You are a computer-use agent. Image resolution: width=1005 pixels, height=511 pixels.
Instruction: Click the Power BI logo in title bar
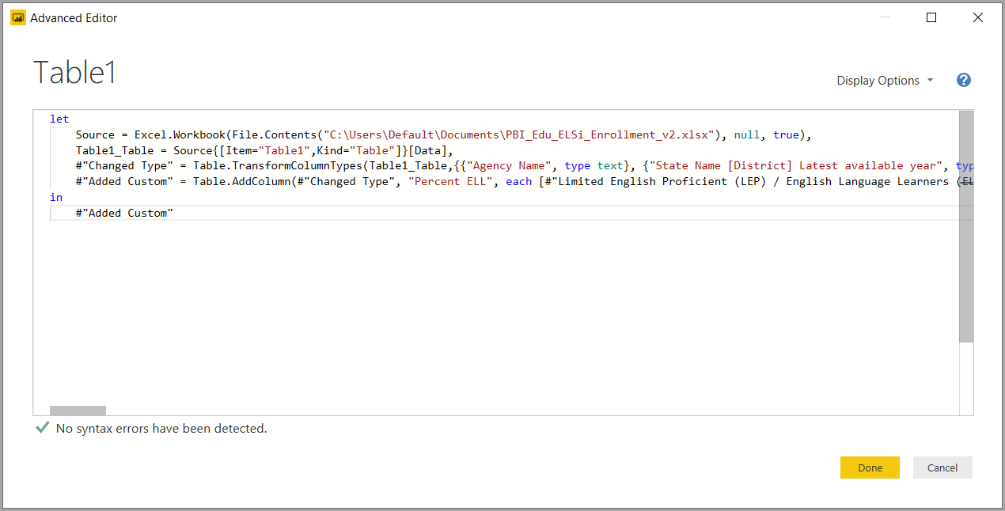[x=18, y=18]
